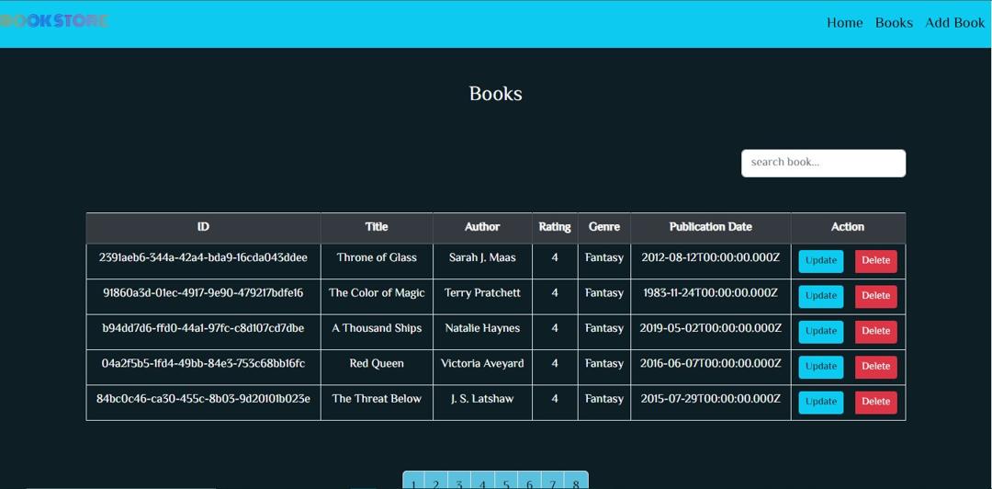Delete the Red Queen book
The width and height of the screenshot is (992, 489).
point(875,367)
